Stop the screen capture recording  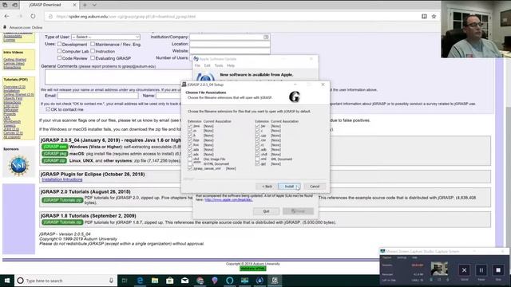(498, 270)
